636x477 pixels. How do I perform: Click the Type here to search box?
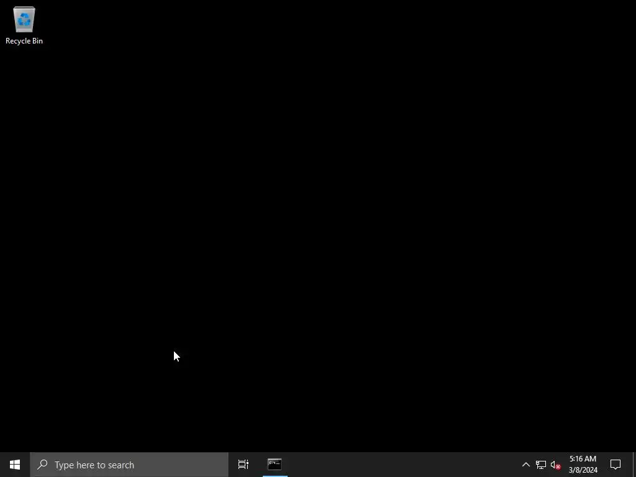pyautogui.click(x=129, y=465)
